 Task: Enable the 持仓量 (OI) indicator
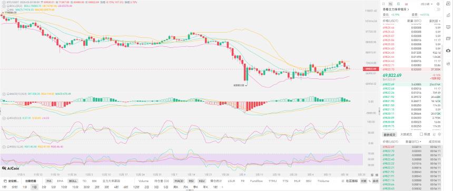[162, 181]
